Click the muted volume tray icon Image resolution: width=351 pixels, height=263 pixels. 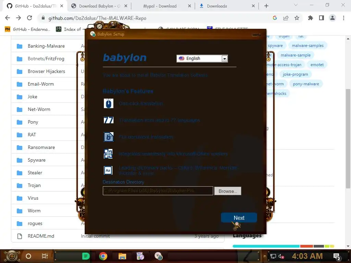[x=281, y=256]
